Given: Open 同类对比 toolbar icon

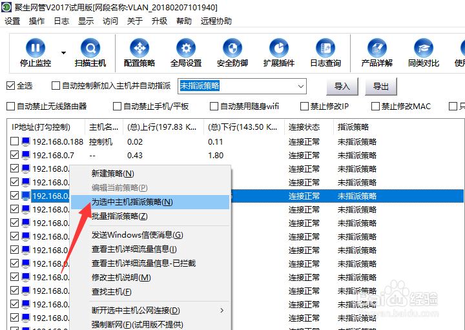Looking at the screenshot, I should coord(424,47).
